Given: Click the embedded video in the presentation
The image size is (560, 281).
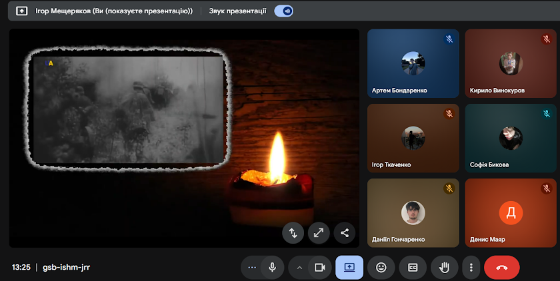Looking at the screenshot, I should point(128,110).
